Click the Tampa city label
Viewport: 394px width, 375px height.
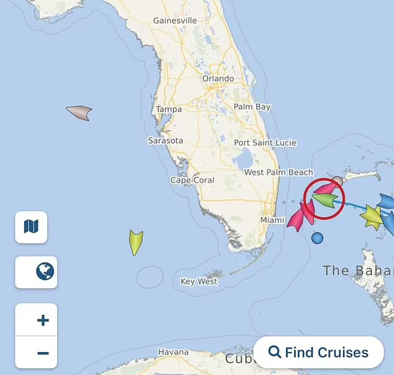pos(169,109)
